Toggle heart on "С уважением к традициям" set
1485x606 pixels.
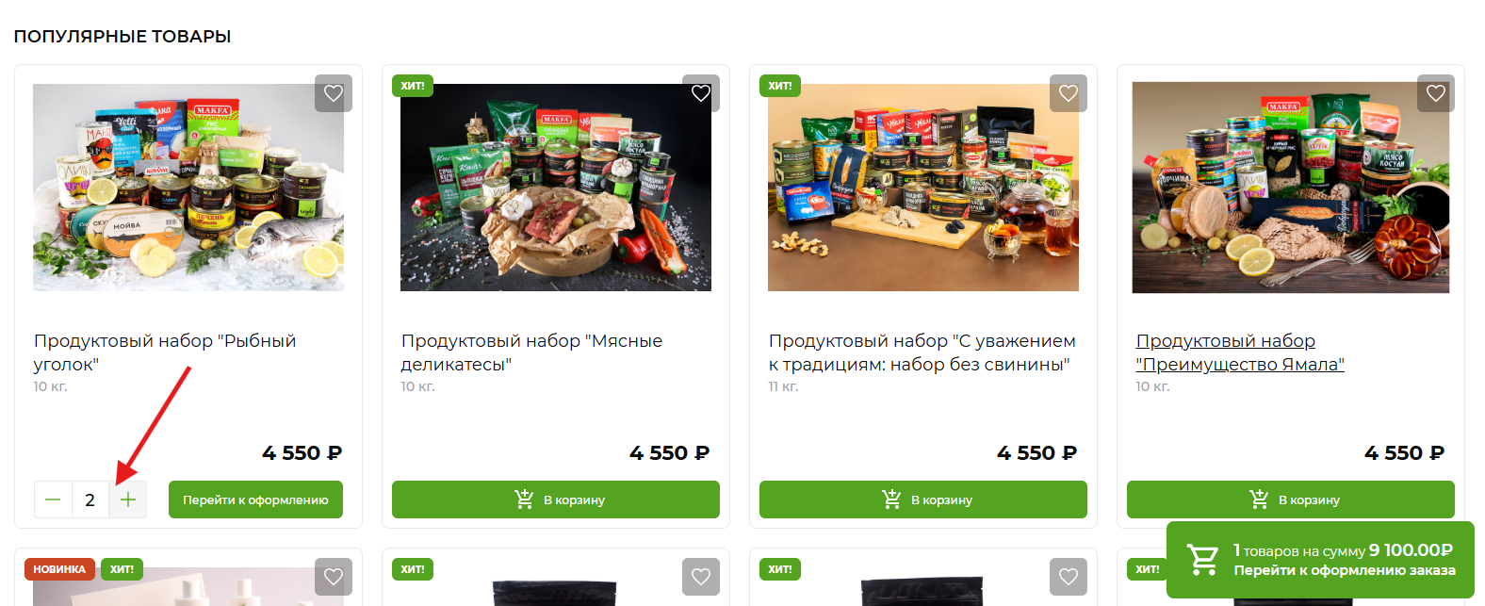(1069, 93)
